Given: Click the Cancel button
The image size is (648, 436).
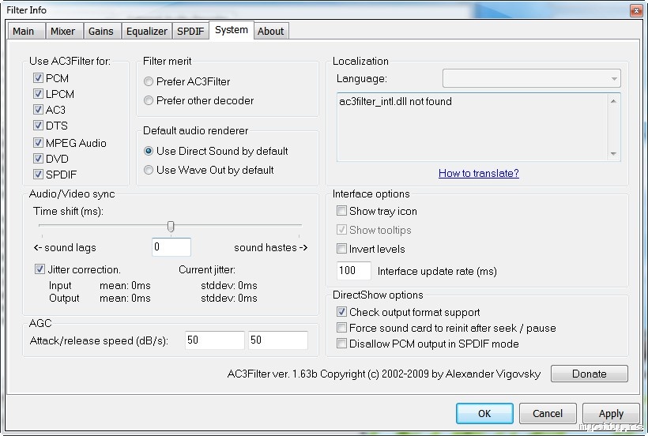Looking at the screenshot, I should point(548,413).
